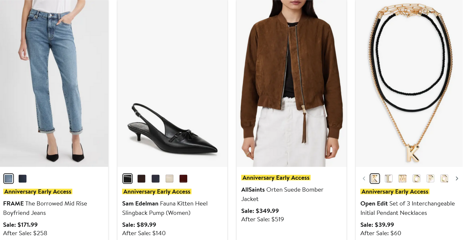The width and height of the screenshot is (463, 240).
Task: Show next initial options arrow
Action: pyautogui.click(x=457, y=178)
